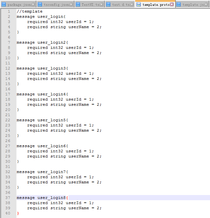
Task: Click the save icon on package.json tab
Action: point(4,5)
